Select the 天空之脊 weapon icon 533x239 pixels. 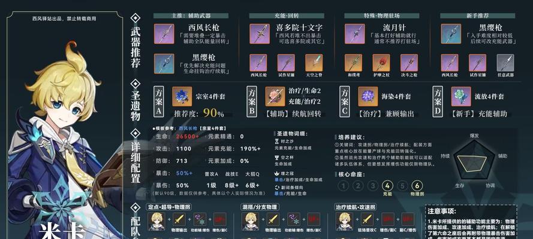click(314, 63)
